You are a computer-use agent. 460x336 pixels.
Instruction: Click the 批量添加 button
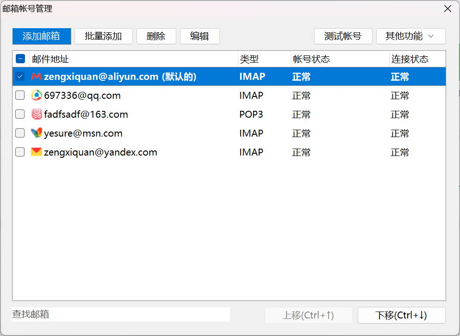point(104,36)
